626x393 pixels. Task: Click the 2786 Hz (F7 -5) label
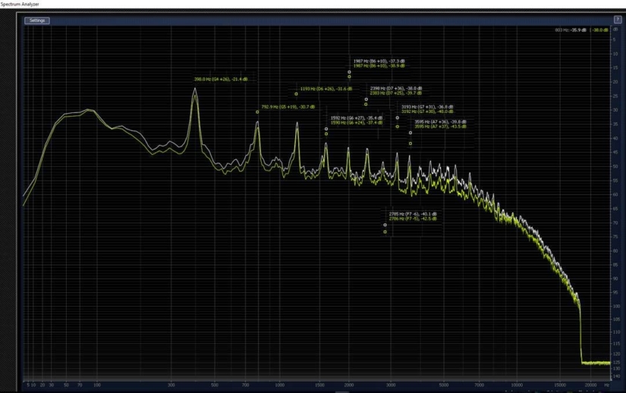click(413, 219)
